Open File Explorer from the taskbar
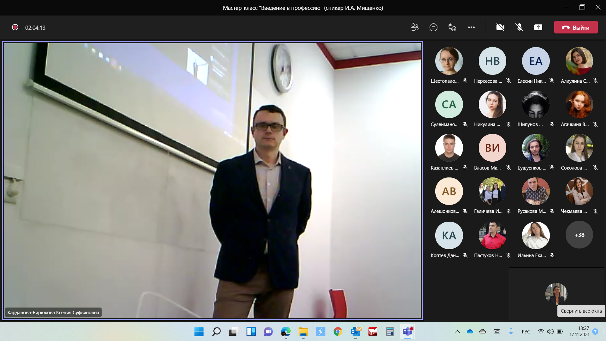This screenshot has width=606, height=341. pos(303,332)
